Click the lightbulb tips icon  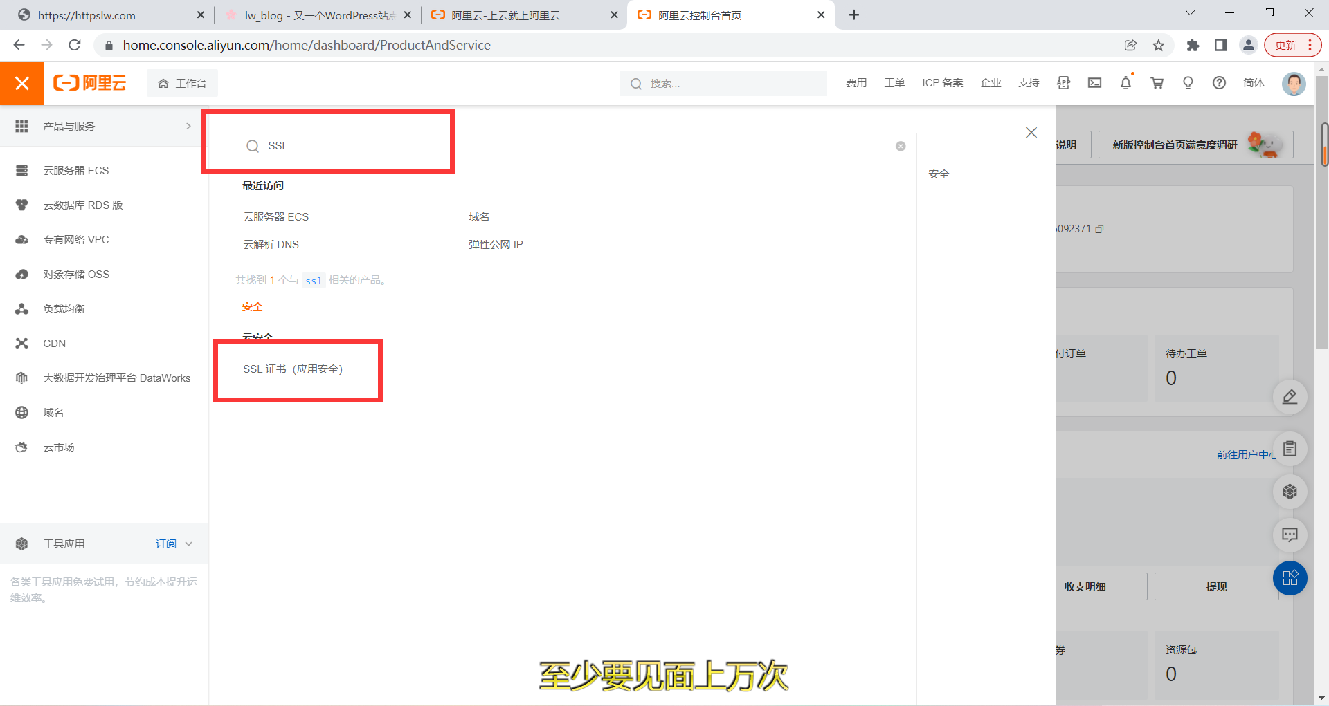pos(1188,83)
